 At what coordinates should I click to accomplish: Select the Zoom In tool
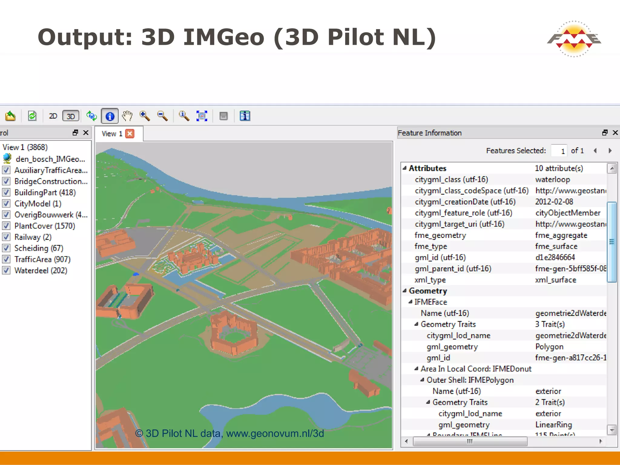145,116
